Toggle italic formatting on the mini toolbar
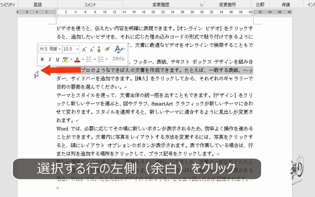 click(x=50, y=59)
